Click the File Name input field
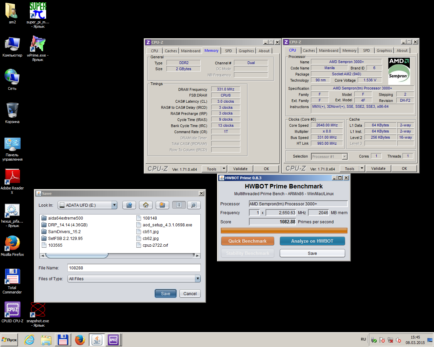This screenshot has width=434, height=347. (134, 268)
